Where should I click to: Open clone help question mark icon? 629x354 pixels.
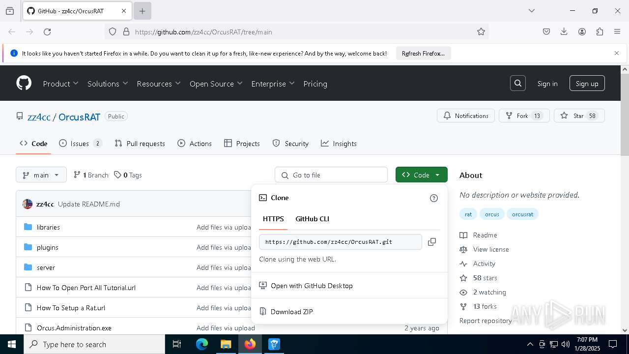coord(434,198)
